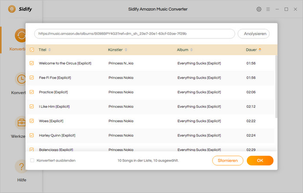Uncheck the Balenciaga song checkbox
Viewport: 303px width, 193px height.
click(32, 150)
